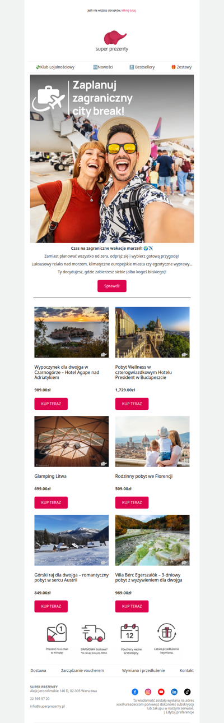Click the calendar 12 months voucher icon
This screenshot has height=723, width=224.
pos(130,633)
